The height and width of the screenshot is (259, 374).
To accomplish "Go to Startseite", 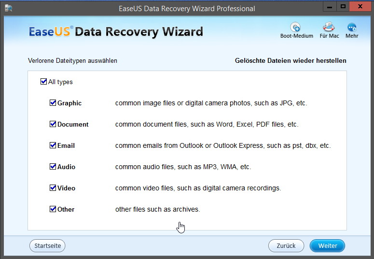I will (x=47, y=245).
